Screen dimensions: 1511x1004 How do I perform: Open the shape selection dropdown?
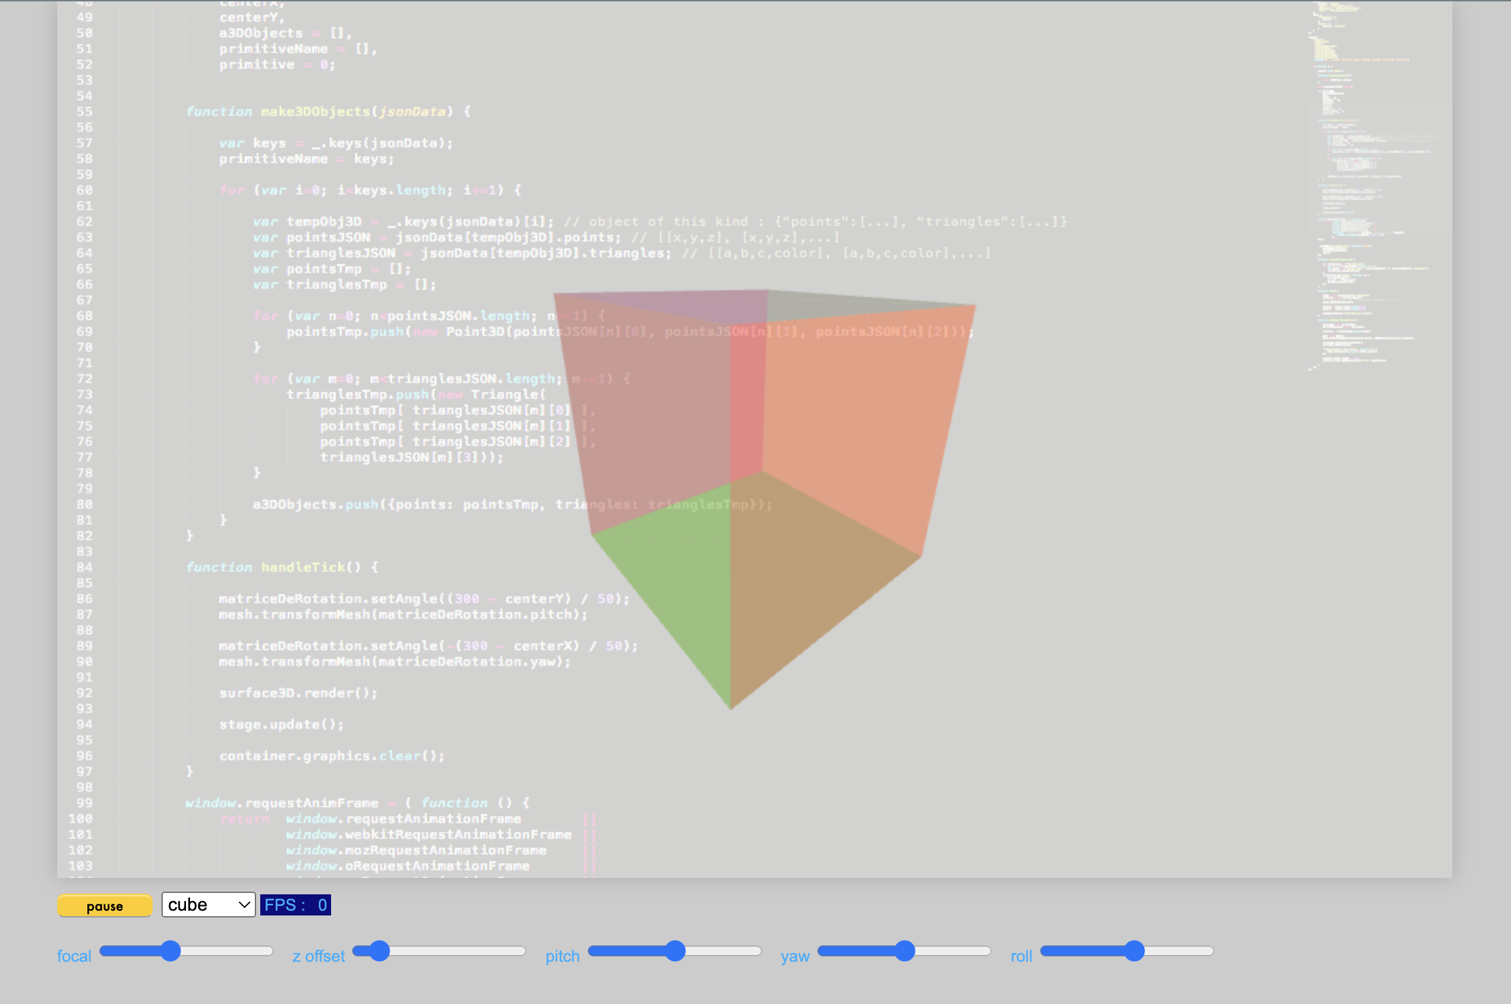click(x=208, y=905)
